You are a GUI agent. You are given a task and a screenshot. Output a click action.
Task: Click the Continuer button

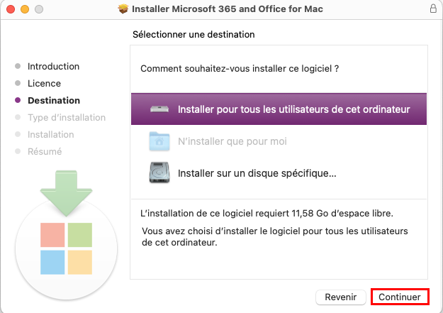[400, 297]
